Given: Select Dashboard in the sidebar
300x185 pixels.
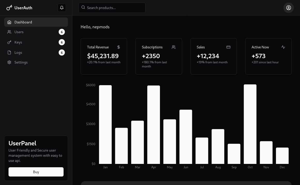Looking at the screenshot, I should pos(36,22).
